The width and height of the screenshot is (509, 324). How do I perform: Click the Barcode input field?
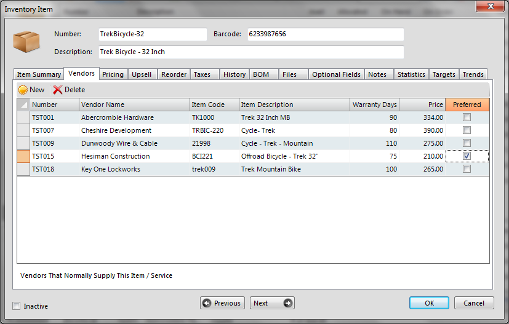click(325, 34)
